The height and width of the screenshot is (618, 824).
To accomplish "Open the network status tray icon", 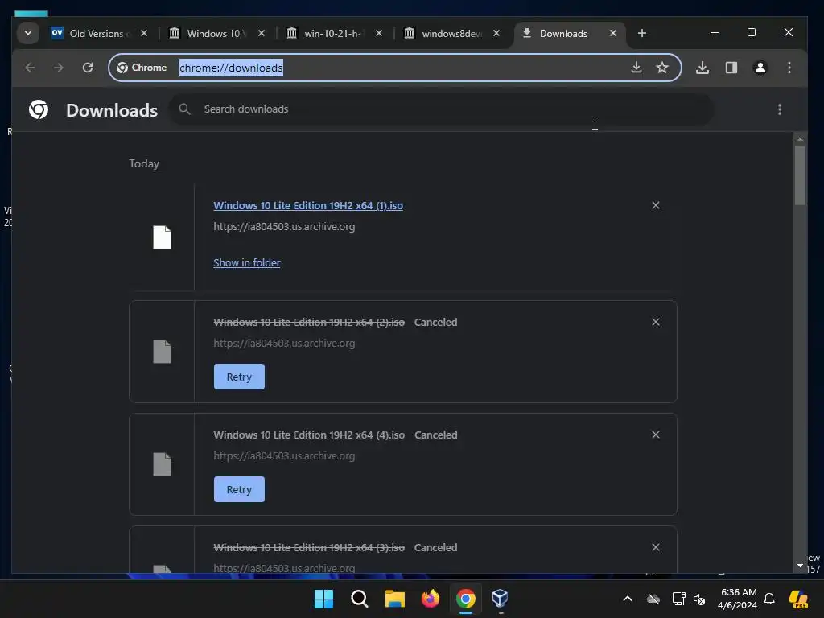I will coord(678,599).
